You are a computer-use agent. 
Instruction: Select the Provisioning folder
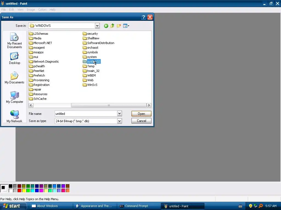[39, 80]
